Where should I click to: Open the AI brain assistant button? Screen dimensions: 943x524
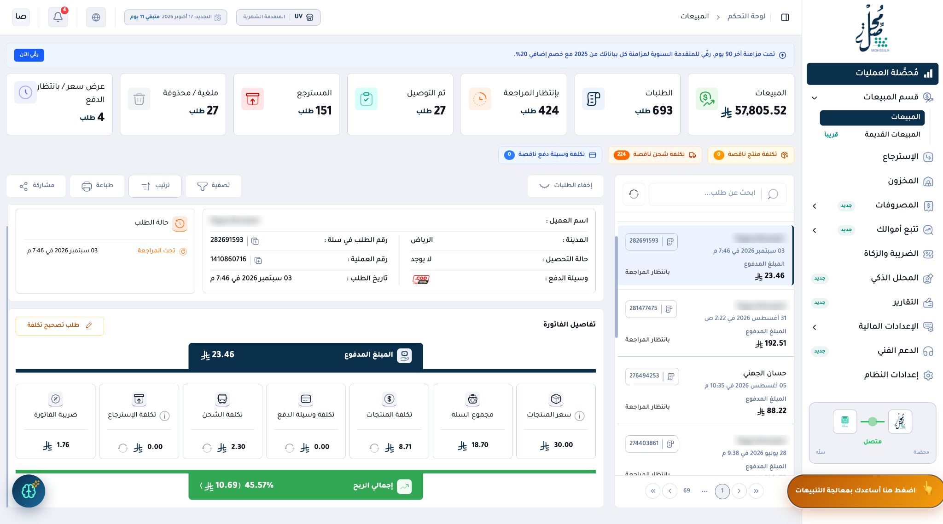point(29,491)
